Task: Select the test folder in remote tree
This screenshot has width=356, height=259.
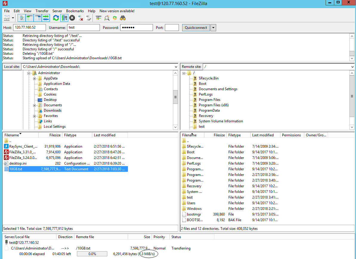Action: (202, 127)
